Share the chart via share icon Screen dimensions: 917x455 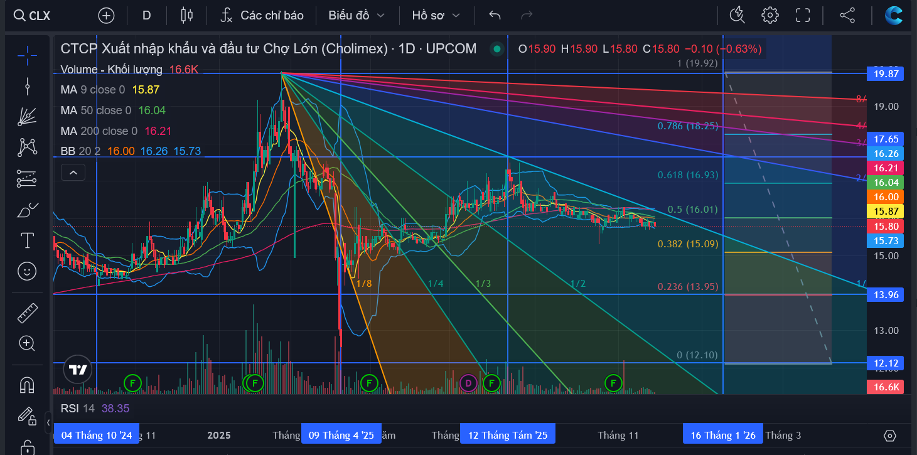click(x=847, y=16)
